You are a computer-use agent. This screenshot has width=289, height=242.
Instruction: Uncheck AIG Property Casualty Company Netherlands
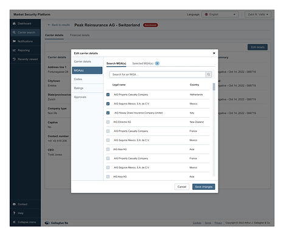[108, 95]
